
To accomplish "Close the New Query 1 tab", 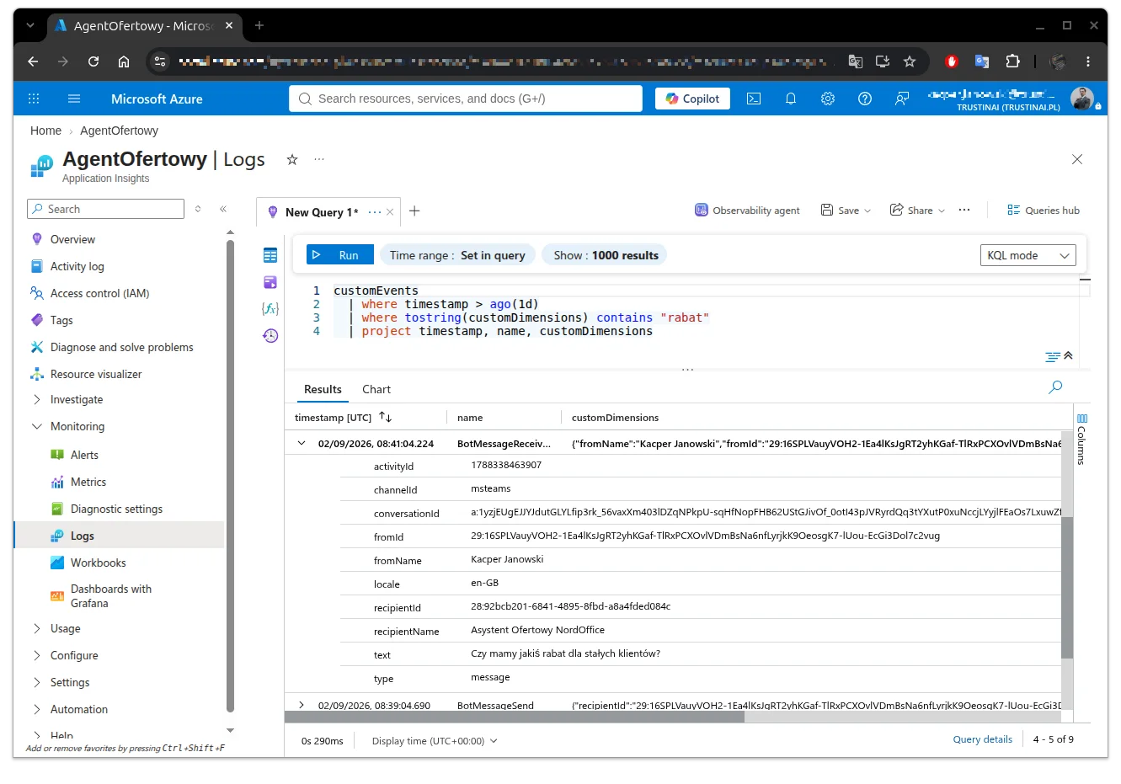I will coord(390,212).
